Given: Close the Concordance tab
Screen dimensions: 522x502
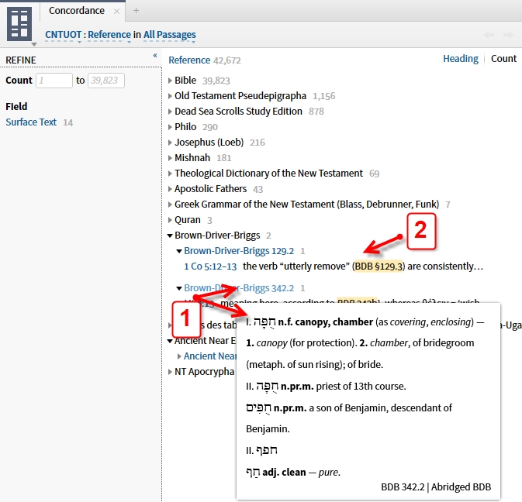Looking at the screenshot, I should (116, 11).
